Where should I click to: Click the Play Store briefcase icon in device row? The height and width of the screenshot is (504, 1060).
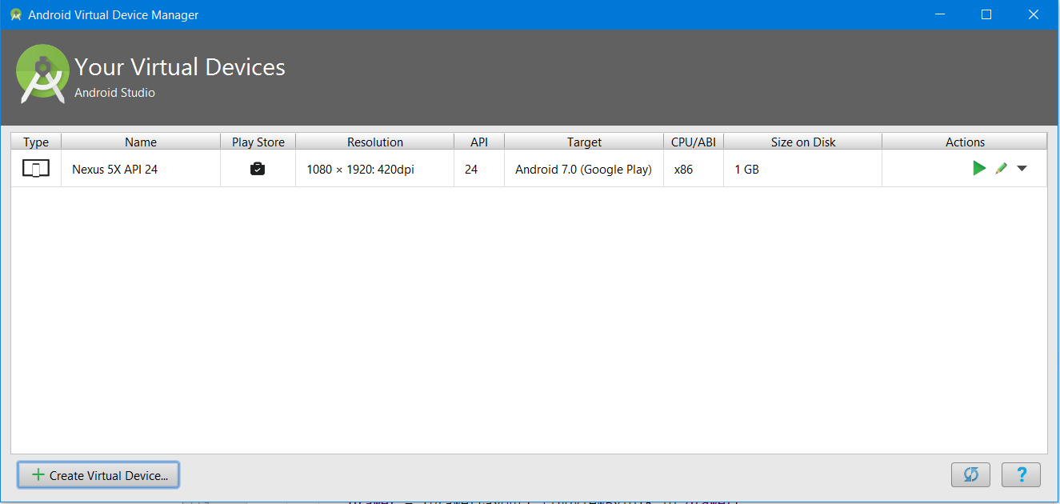tap(258, 169)
